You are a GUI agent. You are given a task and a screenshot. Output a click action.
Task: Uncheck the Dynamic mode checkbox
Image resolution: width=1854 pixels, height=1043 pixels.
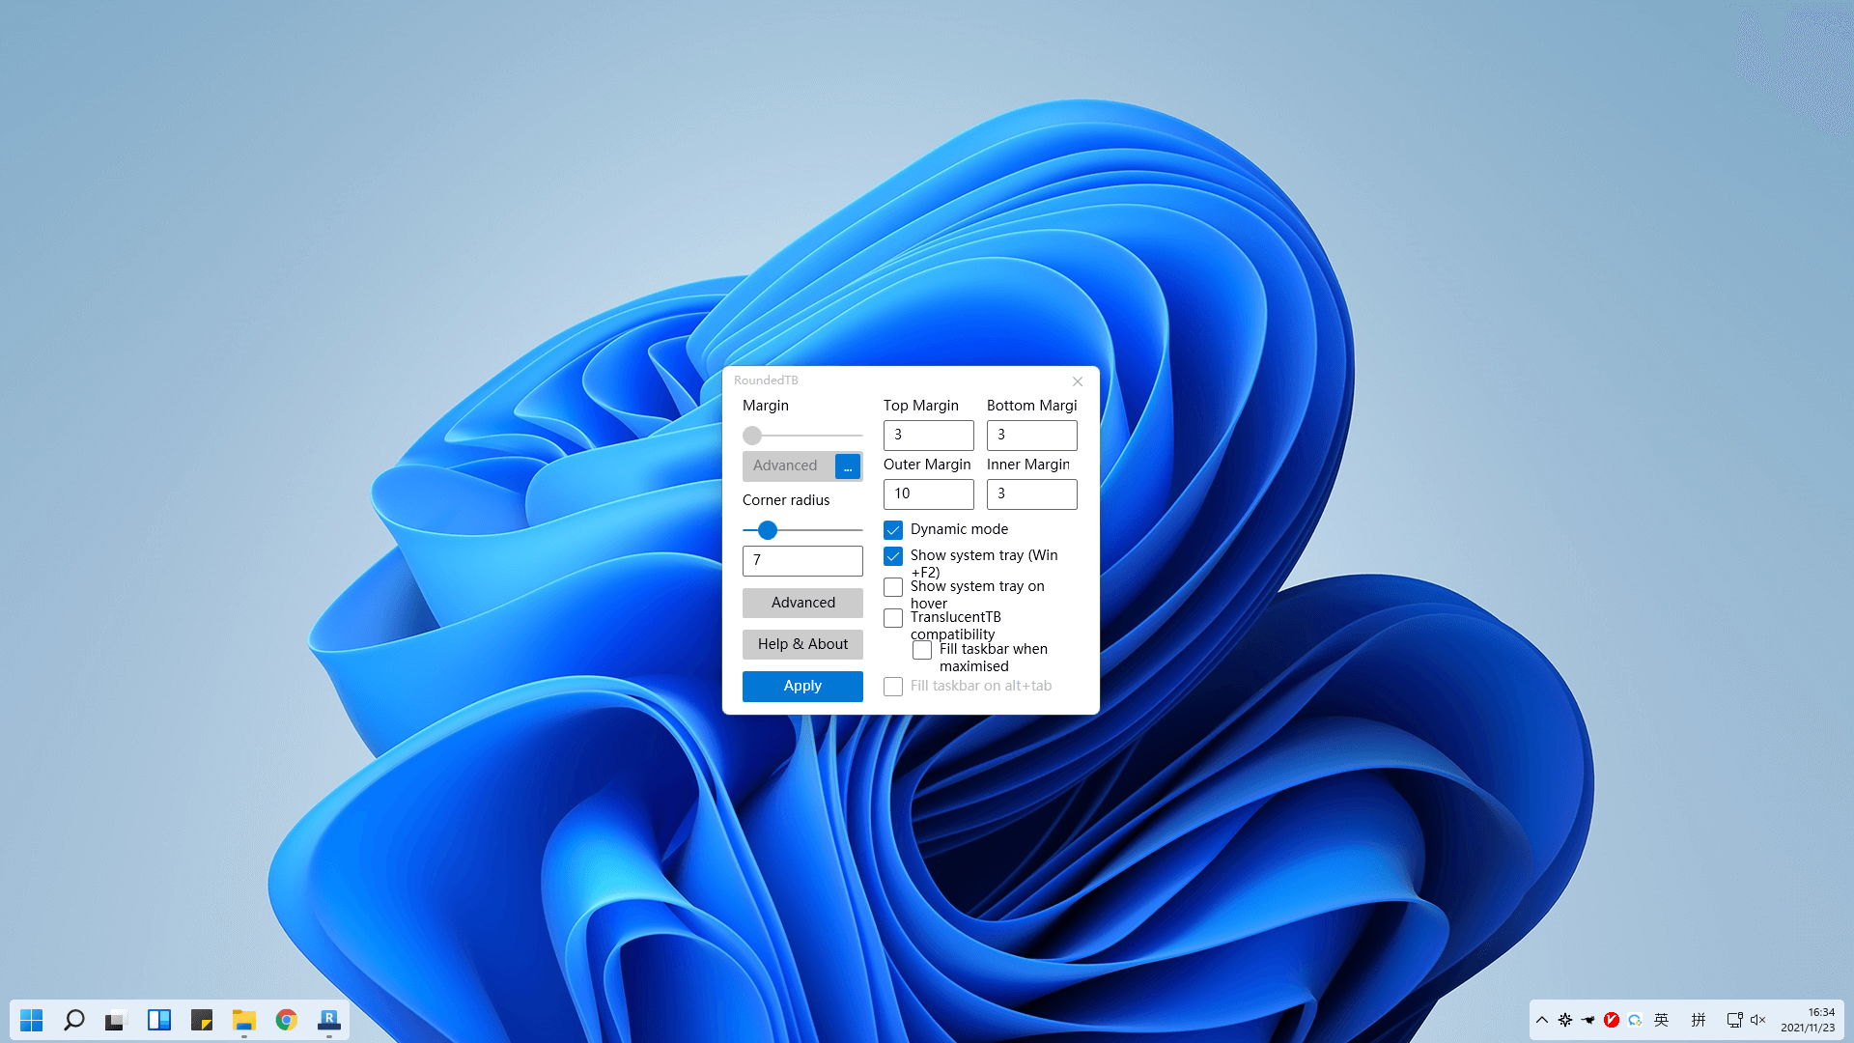tap(893, 530)
